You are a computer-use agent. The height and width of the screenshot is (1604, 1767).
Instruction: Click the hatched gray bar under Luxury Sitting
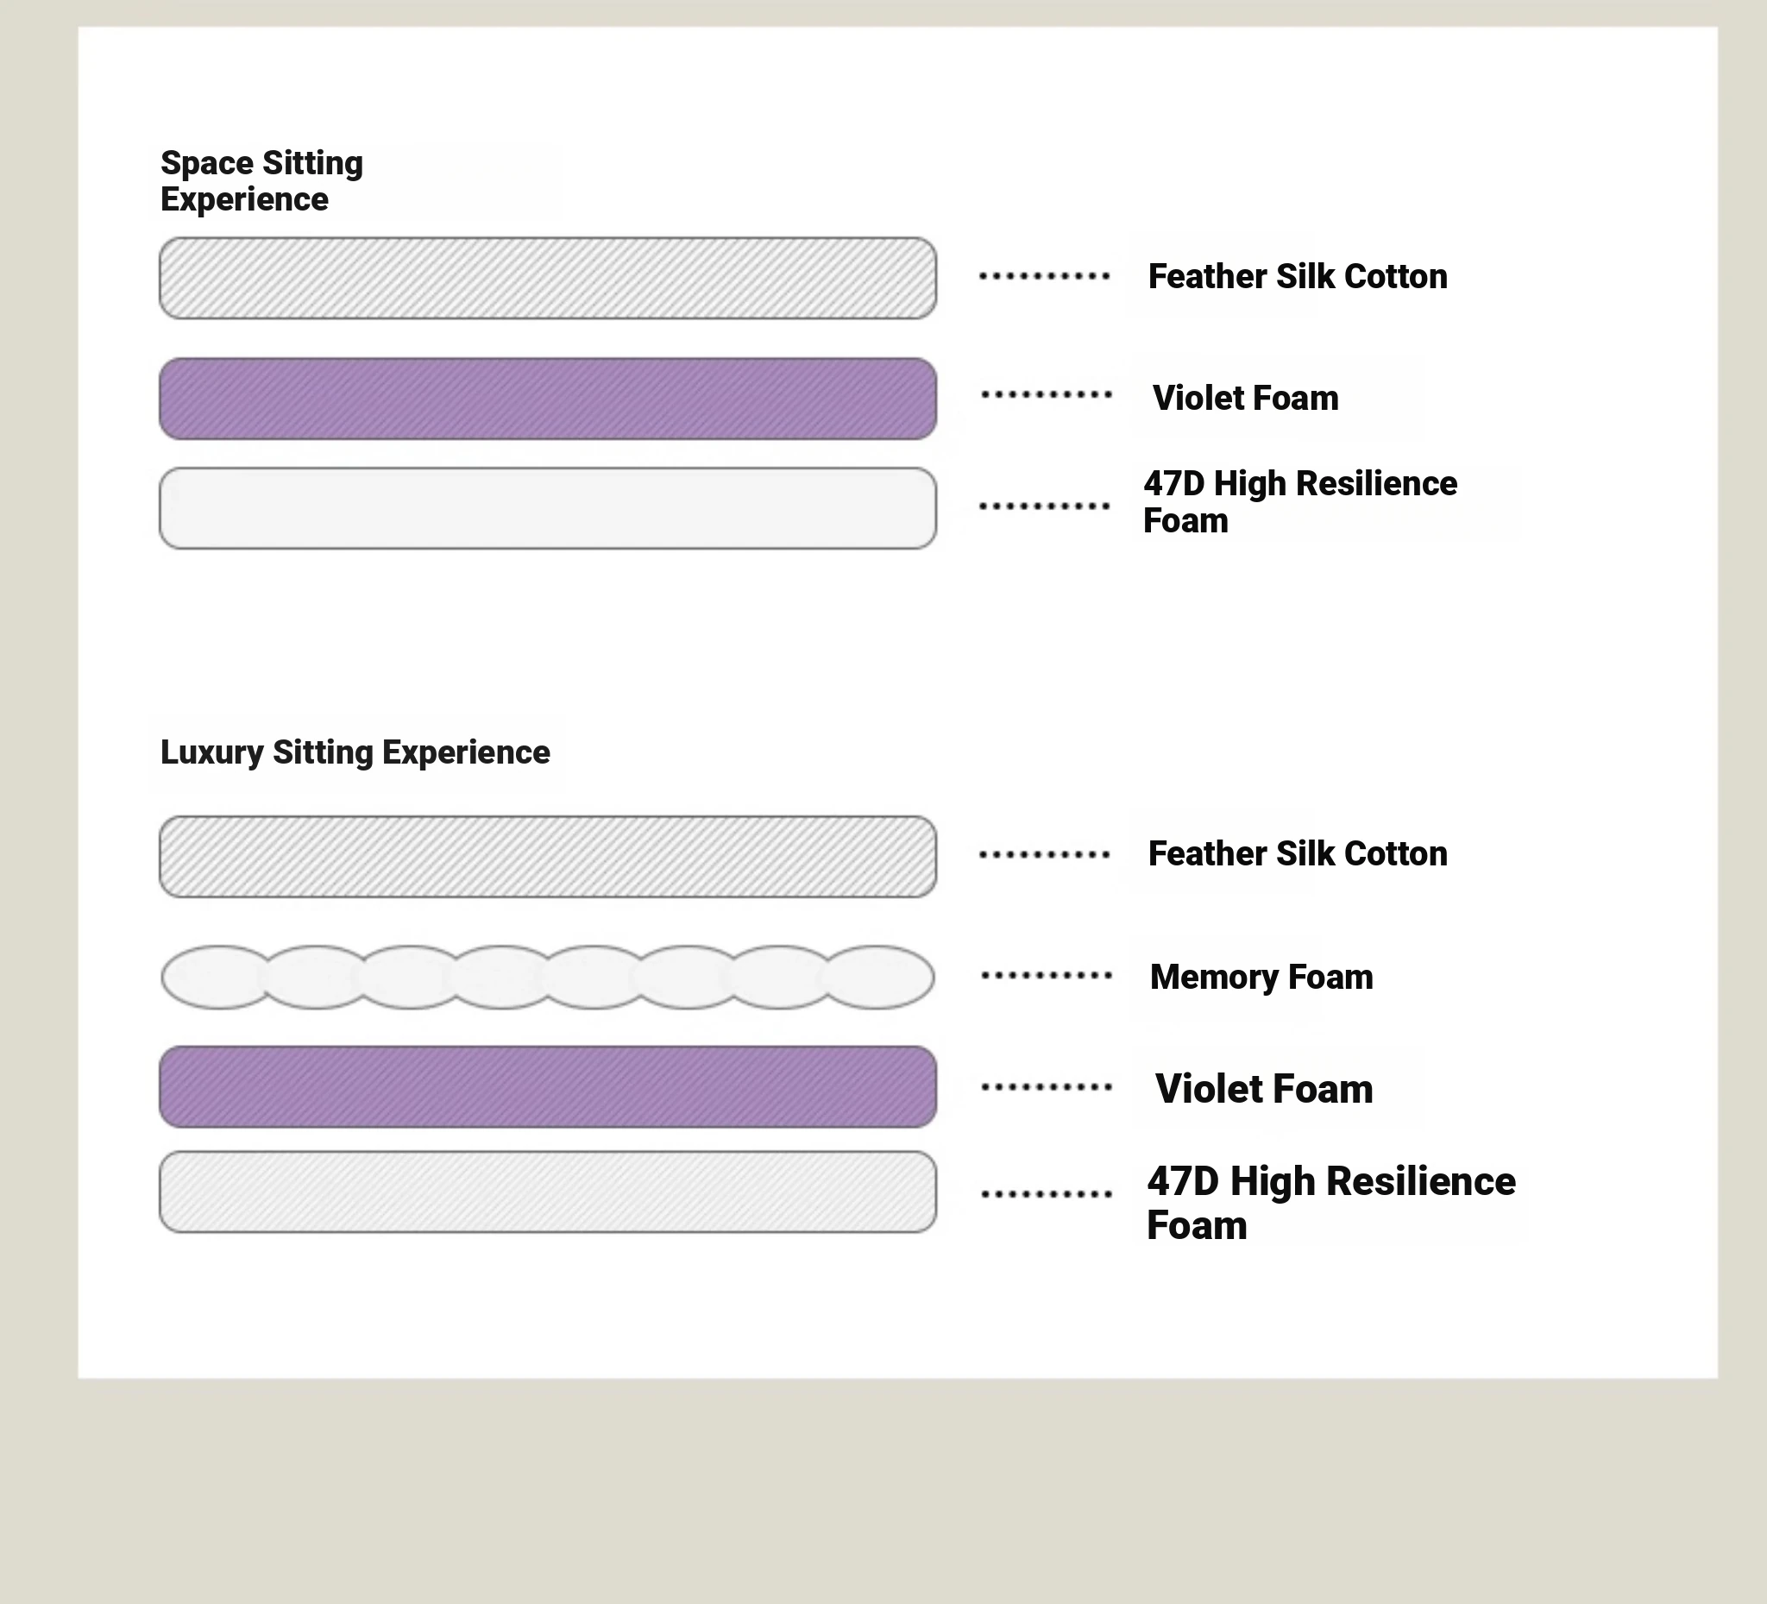point(548,856)
